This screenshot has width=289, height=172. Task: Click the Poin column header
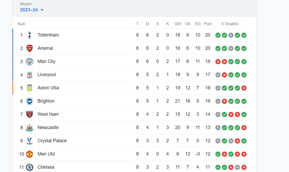click(208, 24)
